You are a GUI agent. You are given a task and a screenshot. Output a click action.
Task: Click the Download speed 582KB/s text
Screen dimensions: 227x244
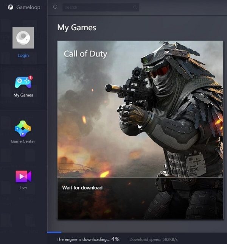point(154,239)
